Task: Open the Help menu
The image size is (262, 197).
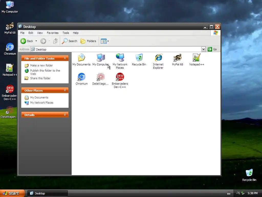Action: pyautogui.click(x=75, y=33)
